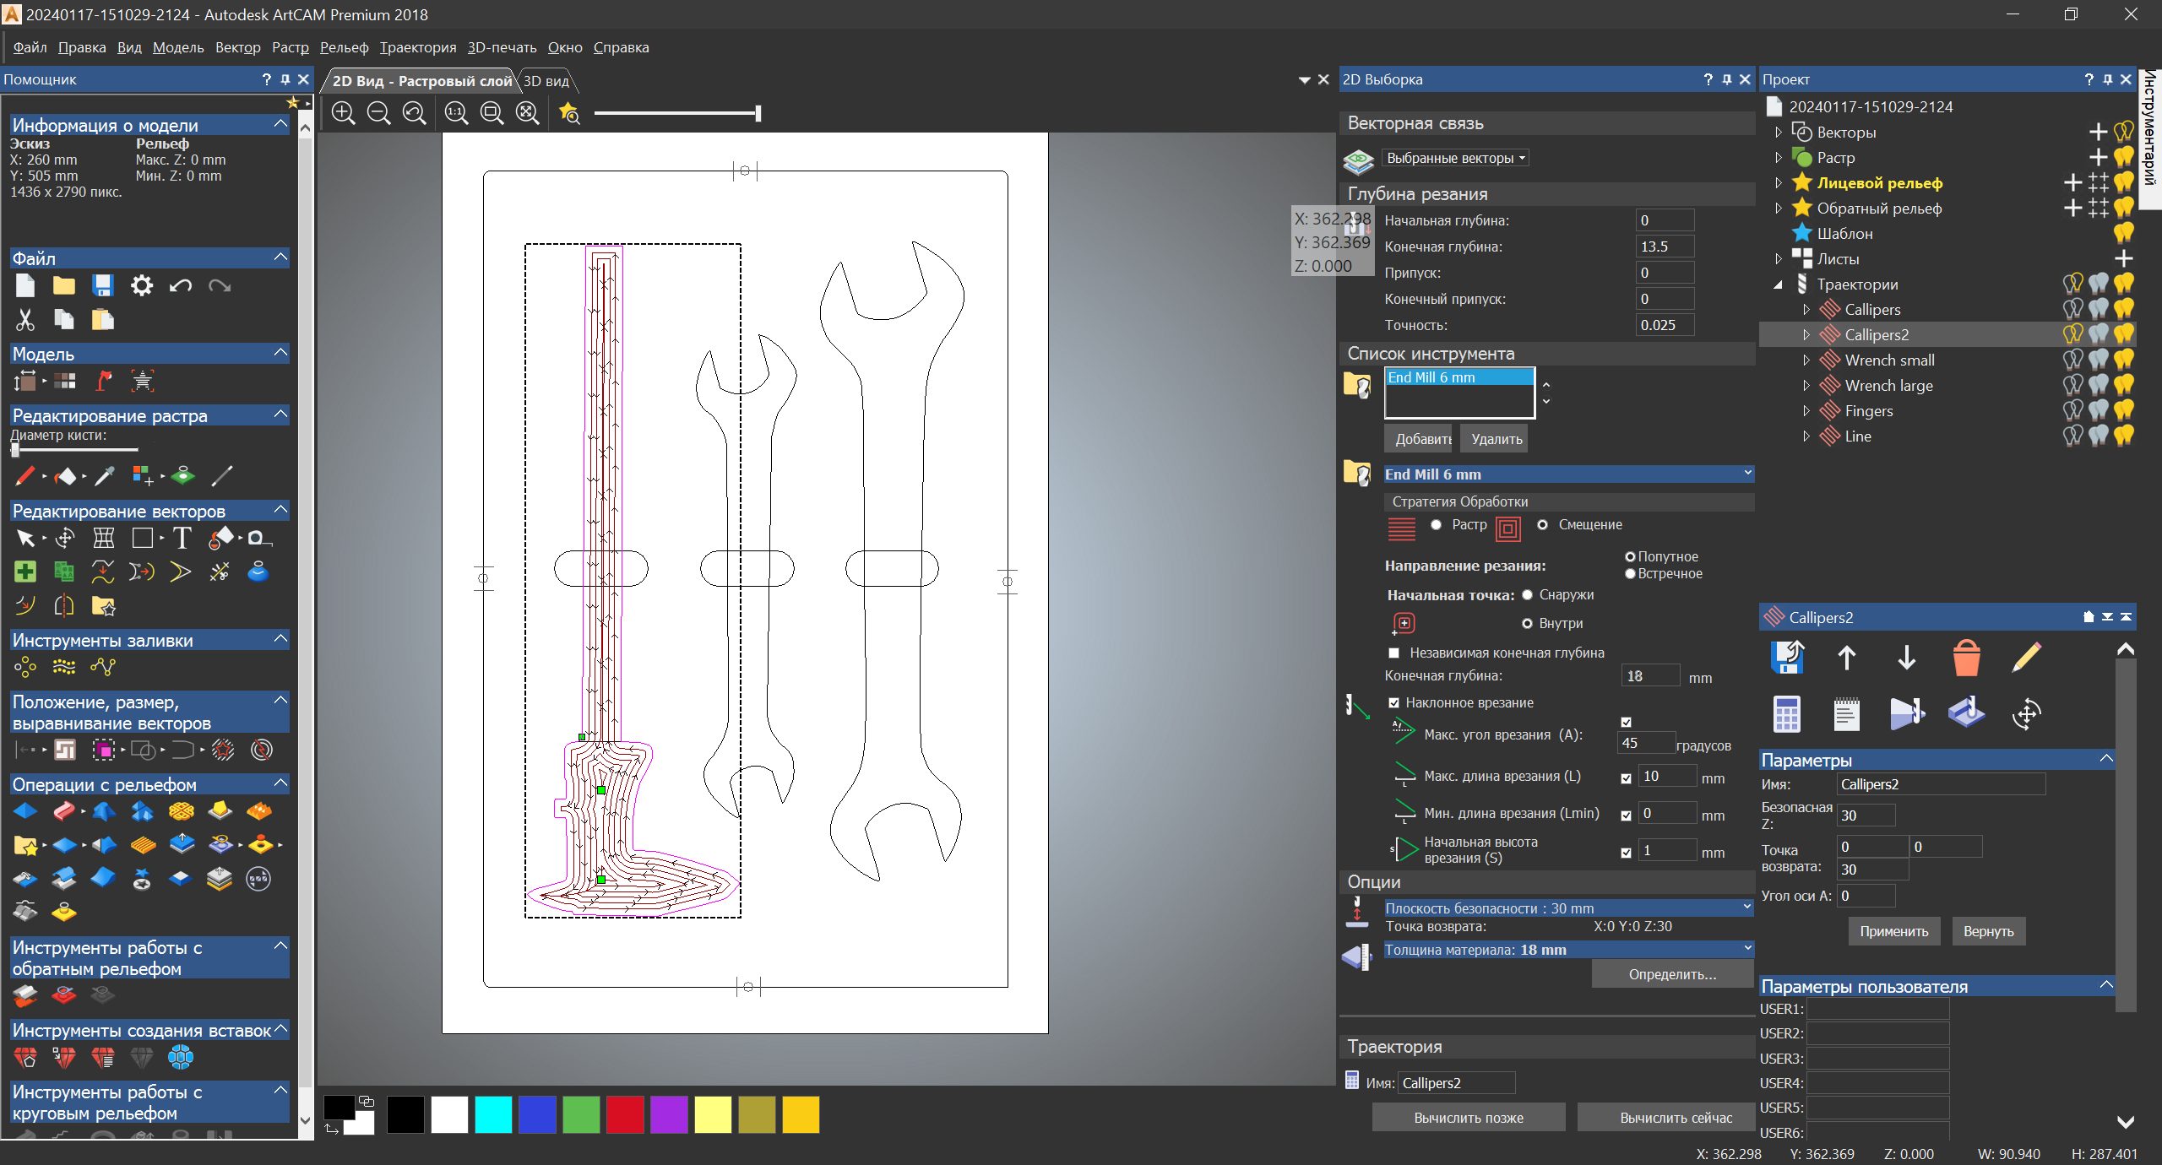This screenshot has height=1165, width=2162.
Task: Switch to the 3D вид tab
Action: tap(546, 81)
